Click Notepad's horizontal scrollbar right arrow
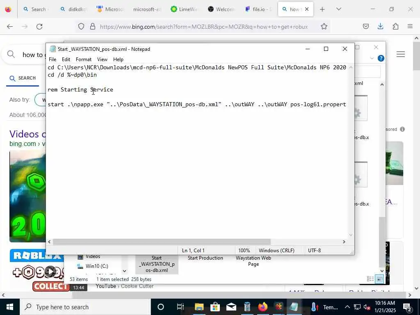 344,242
